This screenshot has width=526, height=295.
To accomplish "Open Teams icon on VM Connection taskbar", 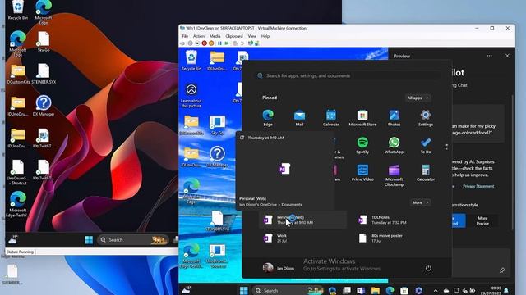I will [x=361, y=290].
